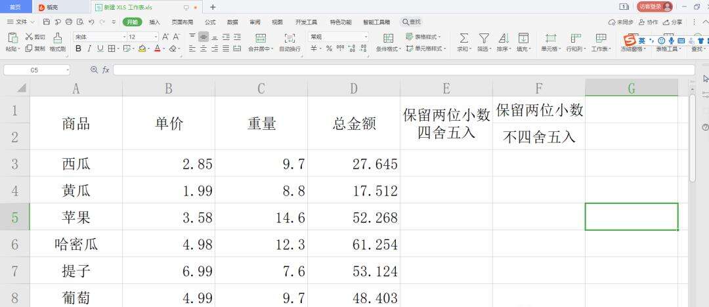The image size is (709, 307).
Task: Open the borders dropdown arrow
Action: click(118, 49)
